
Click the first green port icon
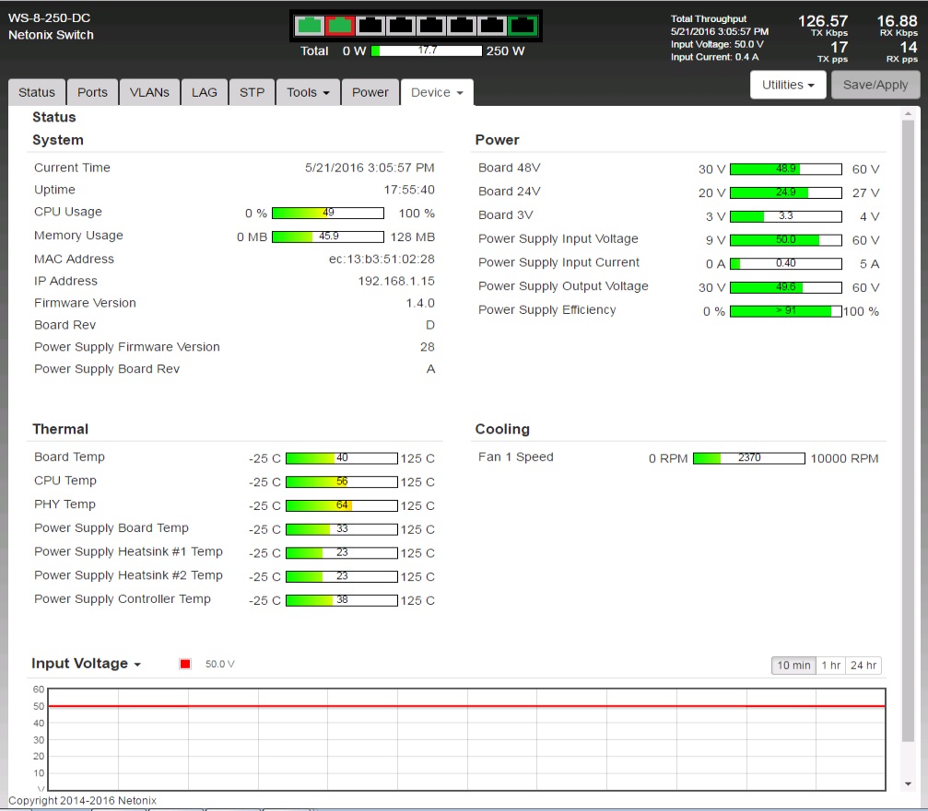coord(310,26)
